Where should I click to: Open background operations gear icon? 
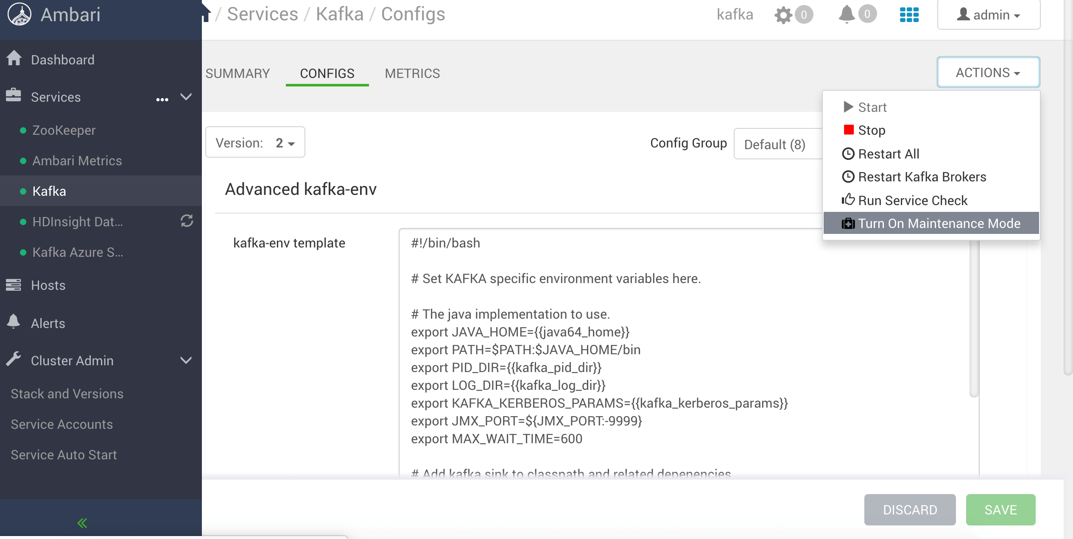[783, 15]
